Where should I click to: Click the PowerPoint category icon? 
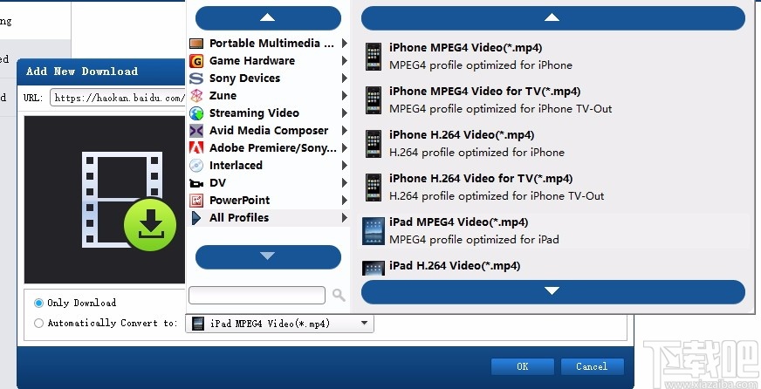click(196, 201)
